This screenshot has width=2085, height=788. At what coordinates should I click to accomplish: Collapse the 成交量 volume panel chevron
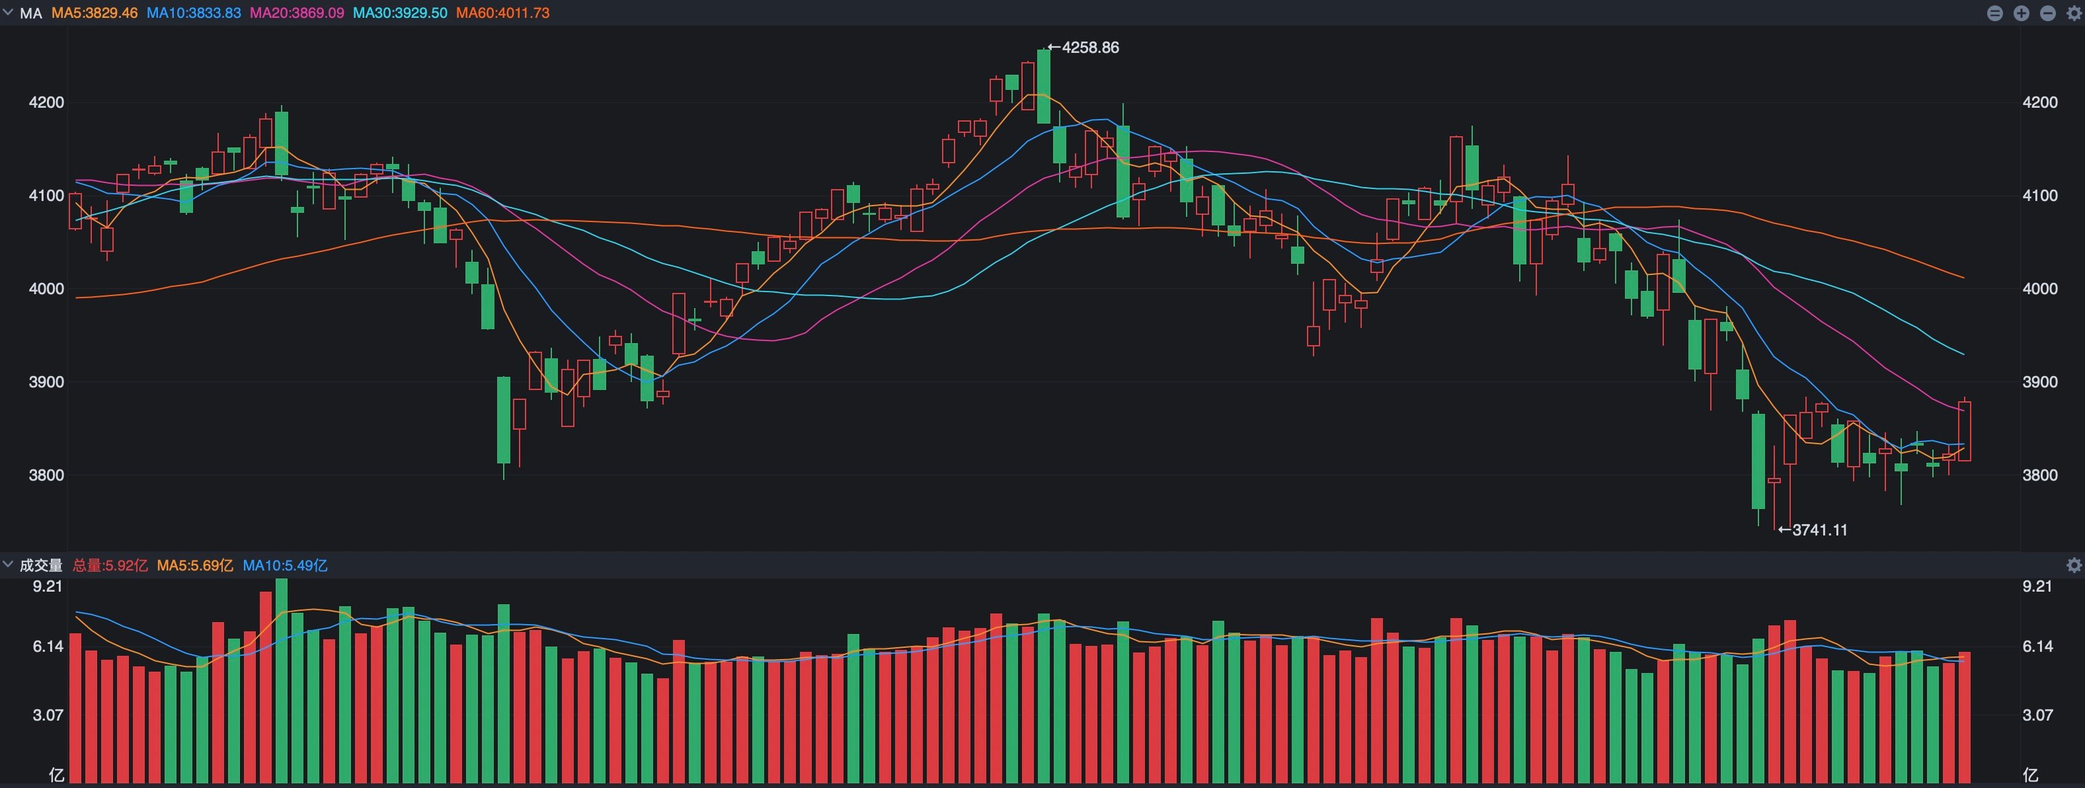tap(8, 564)
